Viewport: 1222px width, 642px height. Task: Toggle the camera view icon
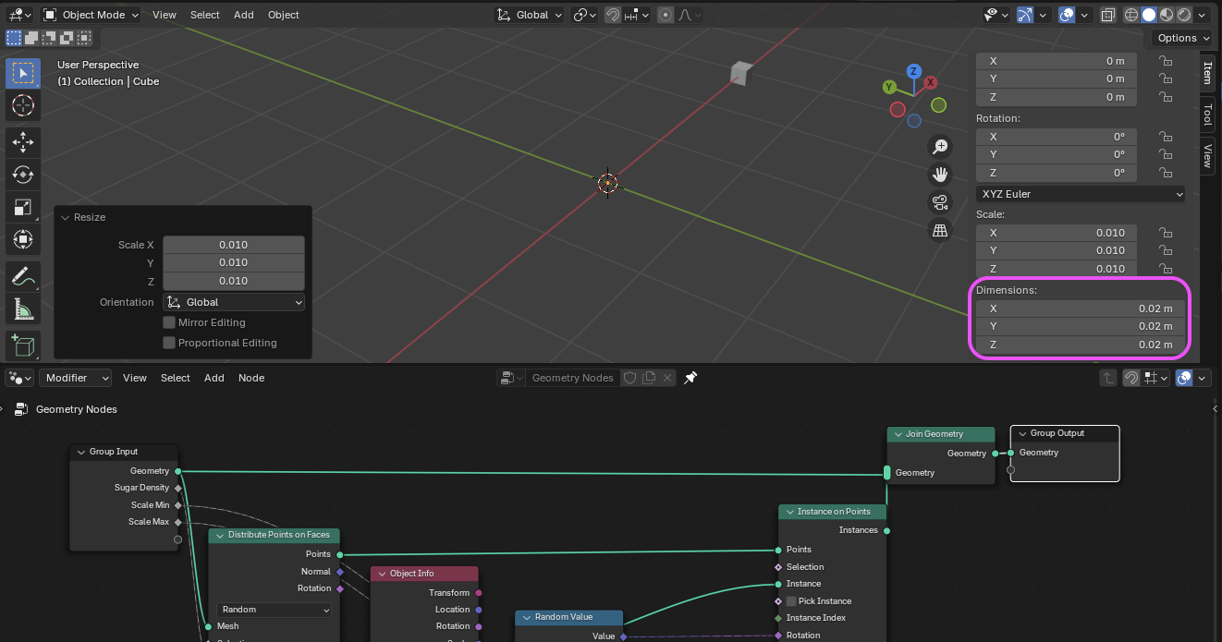940,202
